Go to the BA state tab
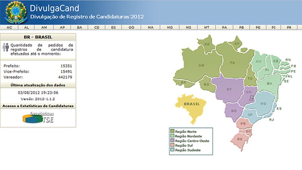The width and height of the screenshot is (302, 170). pyautogui.click(x=79, y=28)
